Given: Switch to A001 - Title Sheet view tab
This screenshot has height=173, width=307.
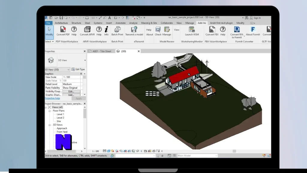Looking at the screenshot, I should (x=102, y=51).
